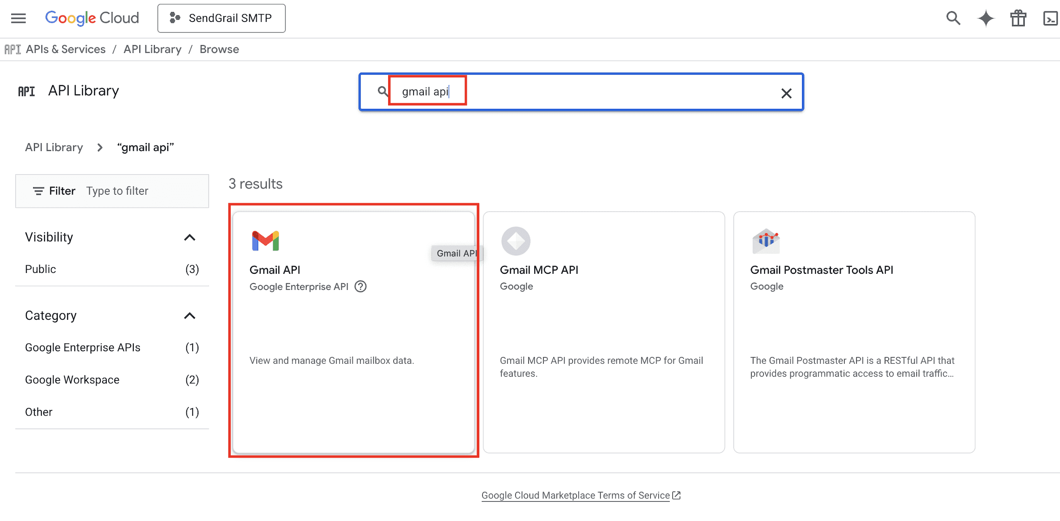Open the Gmail API card title
The image size is (1060, 521).
click(275, 270)
